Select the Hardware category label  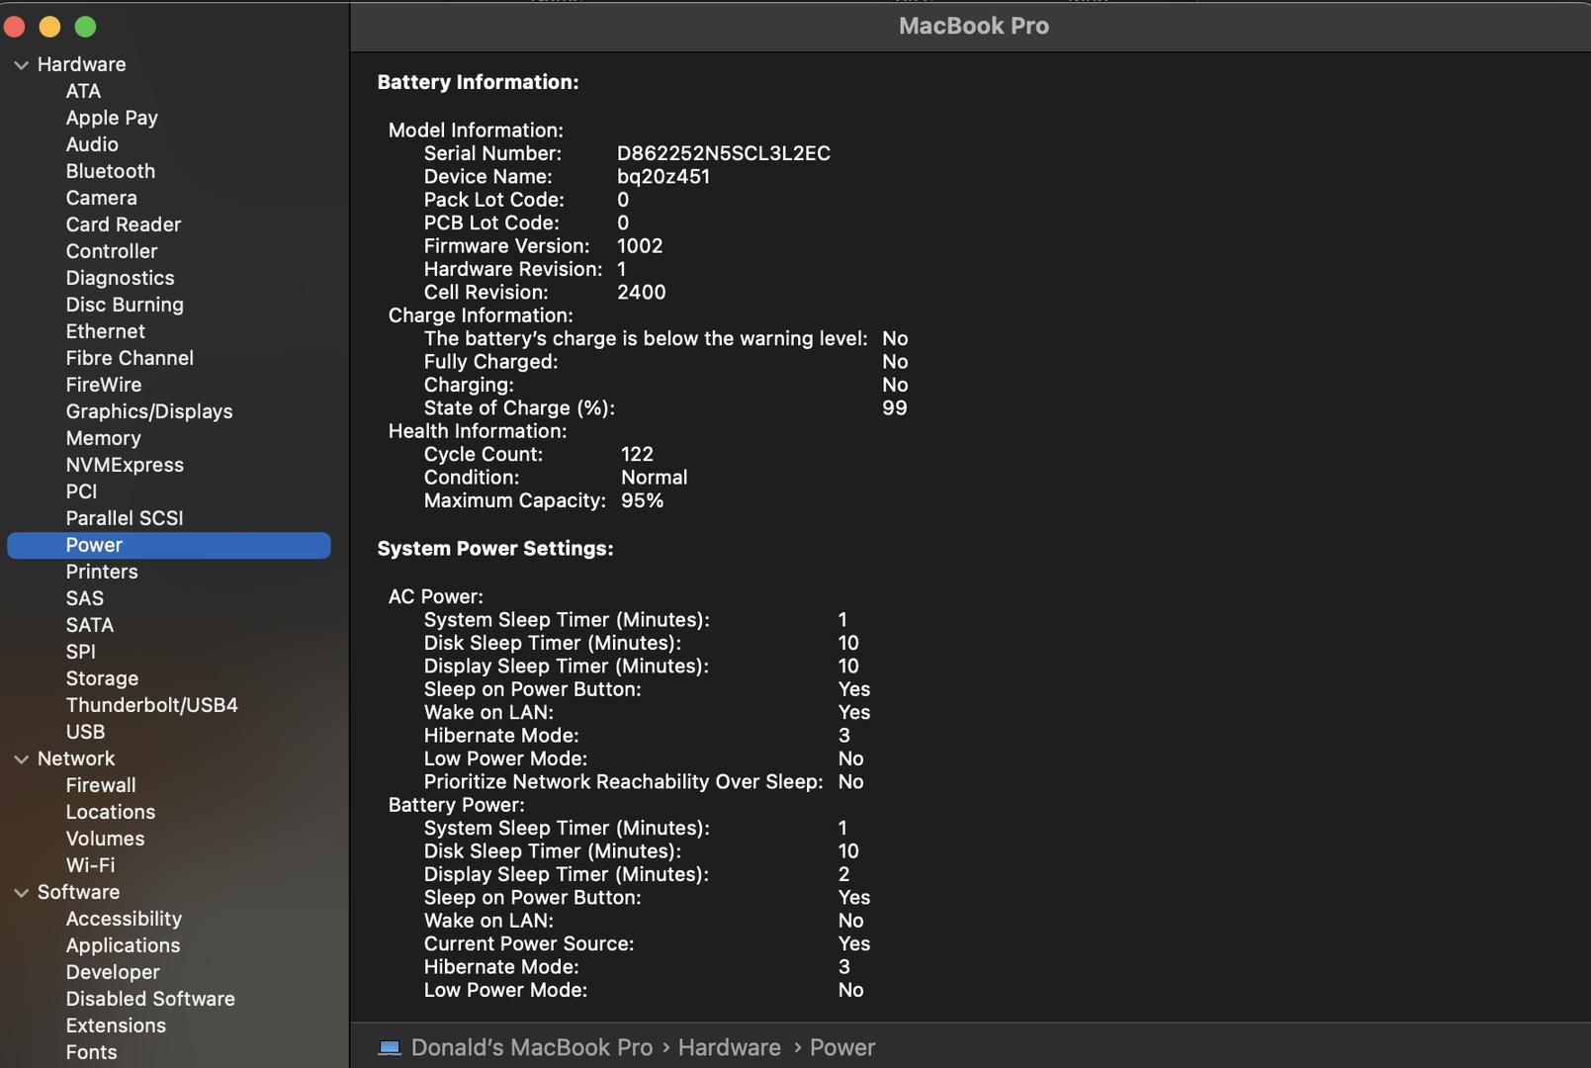pos(81,64)
